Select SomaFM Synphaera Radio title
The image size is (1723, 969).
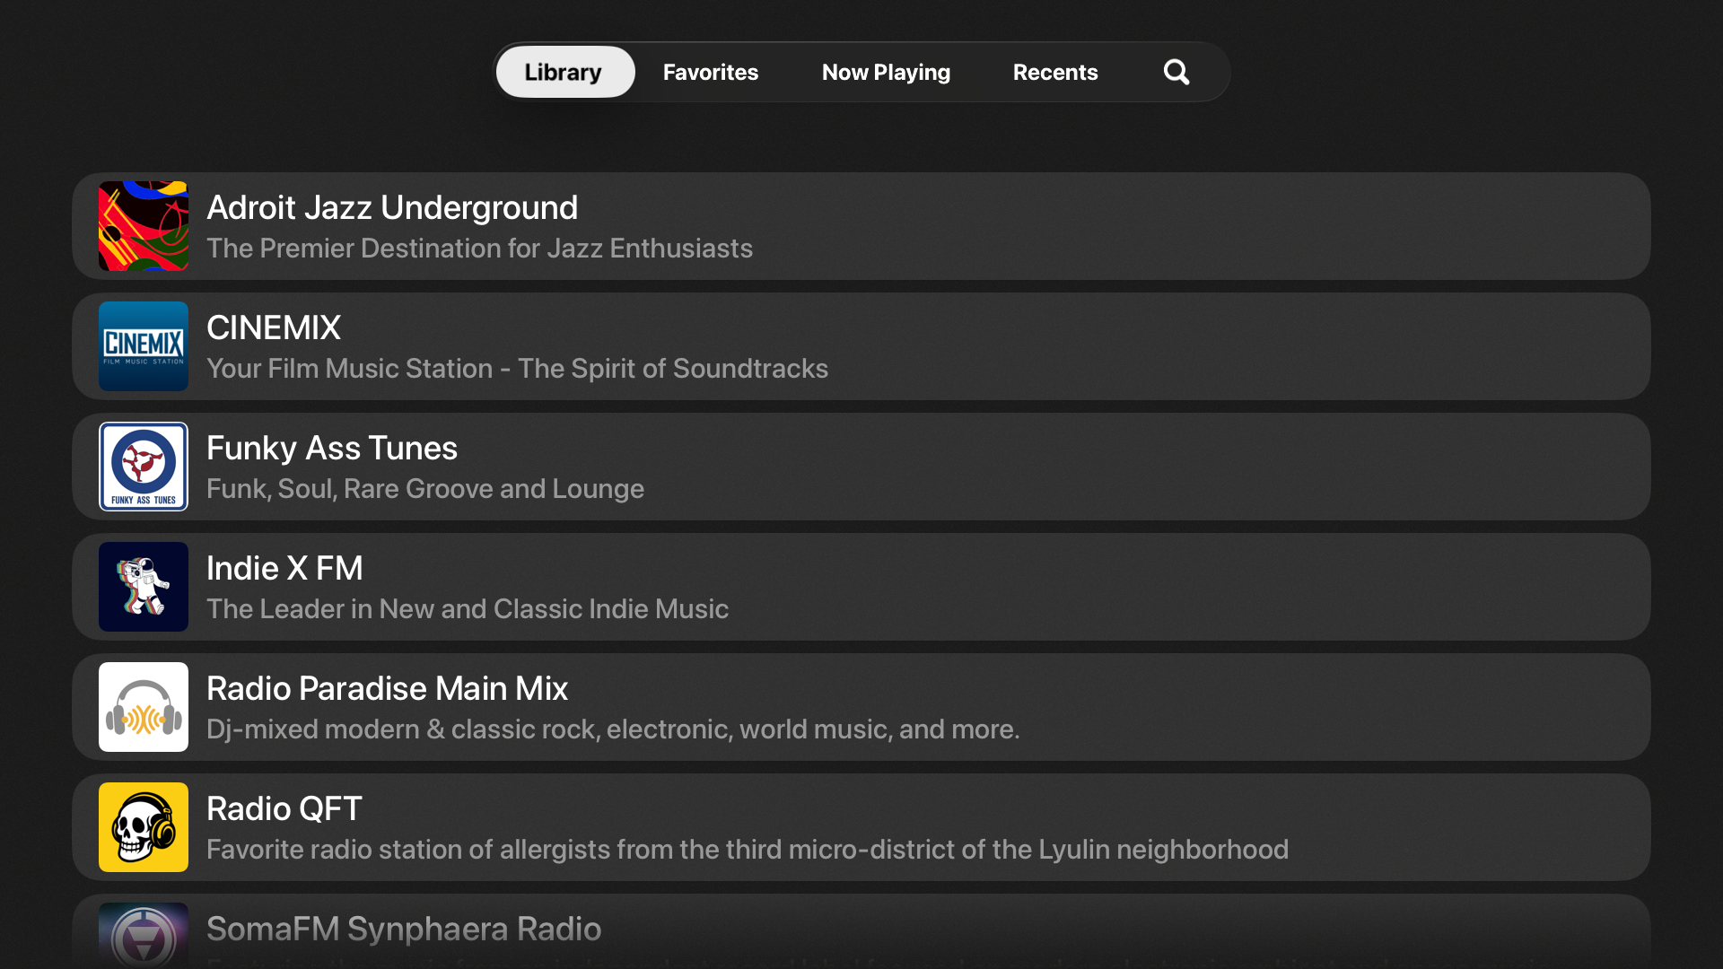click(x=404, y=930)
